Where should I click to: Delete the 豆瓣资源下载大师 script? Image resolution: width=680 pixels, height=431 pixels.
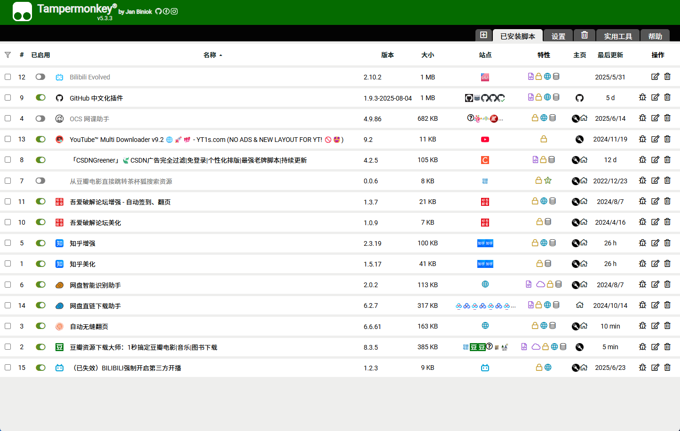click(x=667, y=347)
